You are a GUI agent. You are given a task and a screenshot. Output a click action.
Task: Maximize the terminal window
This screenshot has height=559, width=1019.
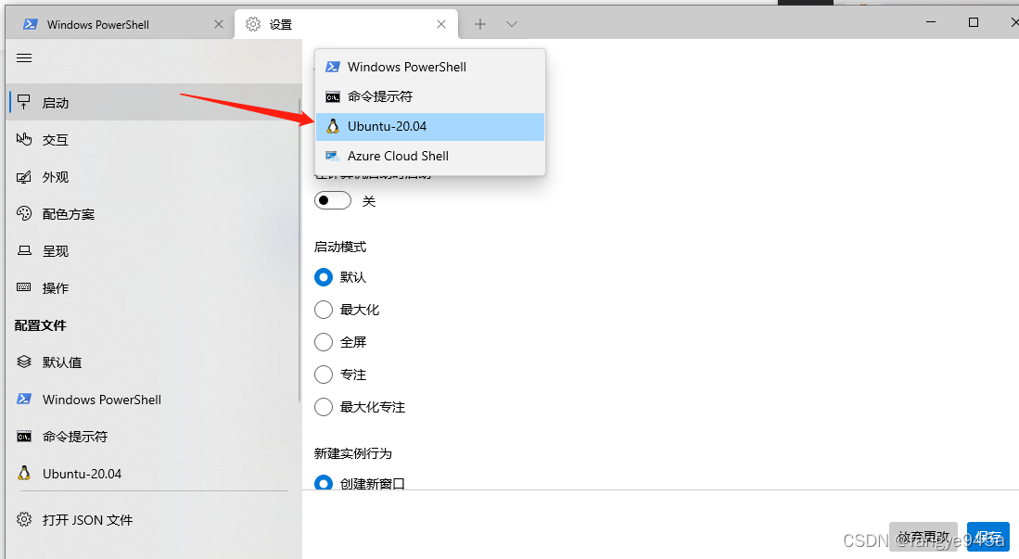(x=974, y=22)
